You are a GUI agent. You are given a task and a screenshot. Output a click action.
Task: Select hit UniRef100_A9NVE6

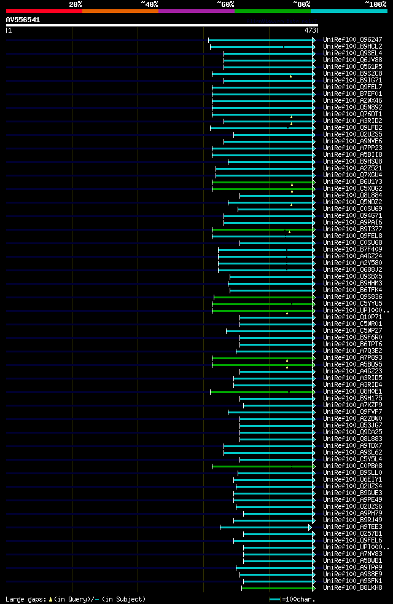tap(352, 141)
